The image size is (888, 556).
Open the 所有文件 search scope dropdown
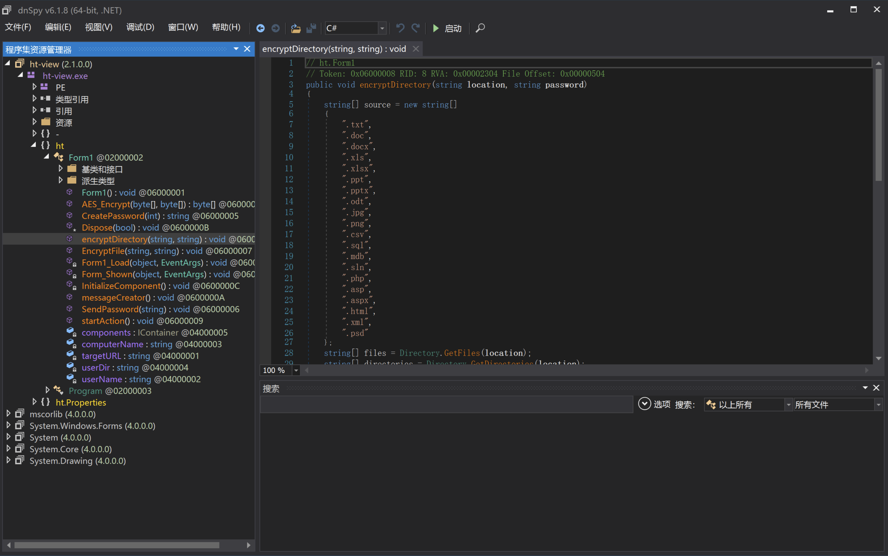coord(878,405)
